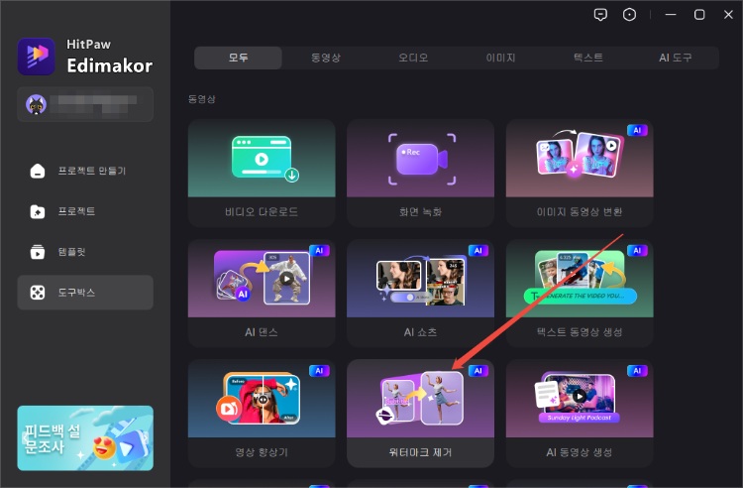Click AI badge on 워터마크 제거 card
This screenshot has height=488, width=743.
[478, 371]
